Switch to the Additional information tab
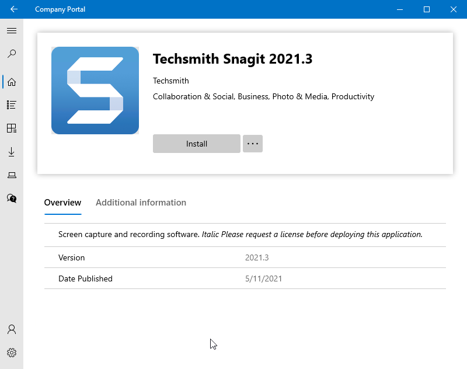 click(x=141, y=203)
